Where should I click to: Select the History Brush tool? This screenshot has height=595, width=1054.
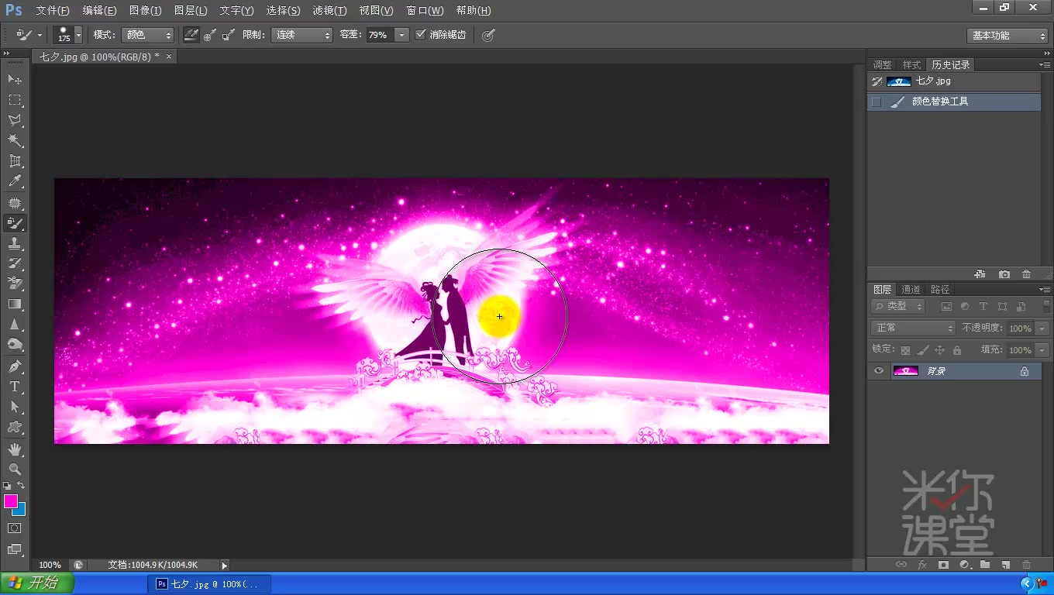[15, 263]
